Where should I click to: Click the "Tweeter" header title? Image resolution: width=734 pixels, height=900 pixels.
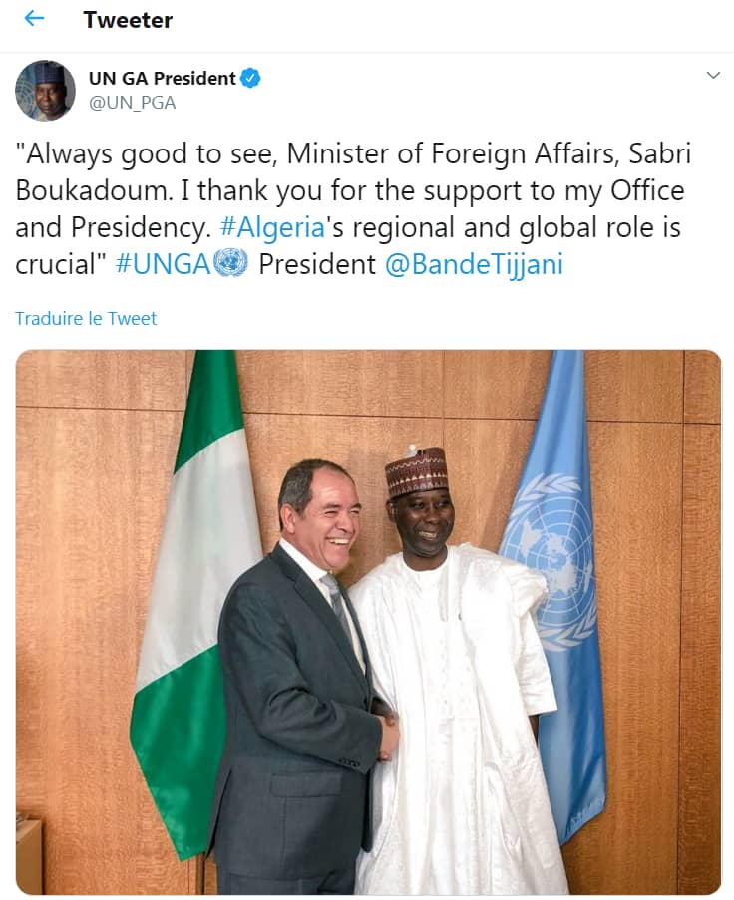[x=128, y=20]
